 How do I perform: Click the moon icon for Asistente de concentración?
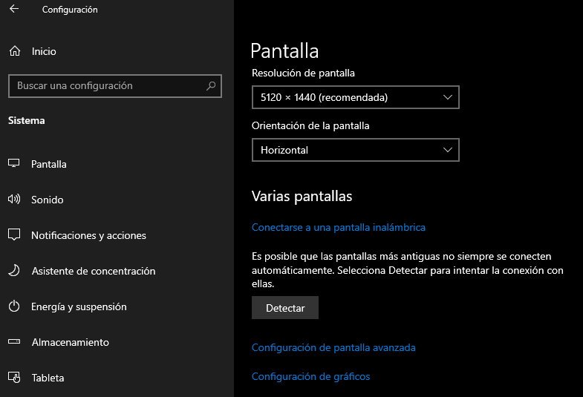[14, 271]
